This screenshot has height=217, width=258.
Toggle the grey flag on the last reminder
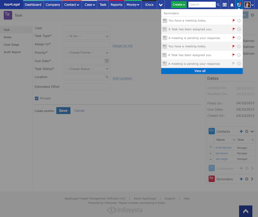(x=233, y=64)
